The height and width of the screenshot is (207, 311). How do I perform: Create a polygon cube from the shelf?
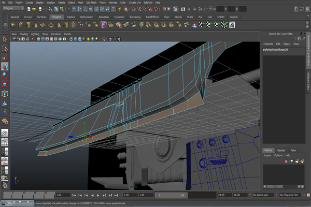tap(21, 25)
